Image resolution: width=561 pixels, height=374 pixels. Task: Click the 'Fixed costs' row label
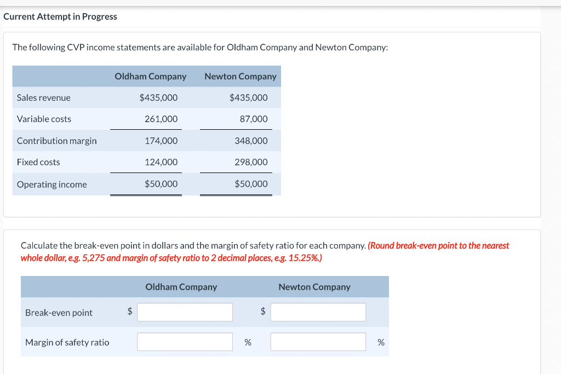tap(38, 162)
